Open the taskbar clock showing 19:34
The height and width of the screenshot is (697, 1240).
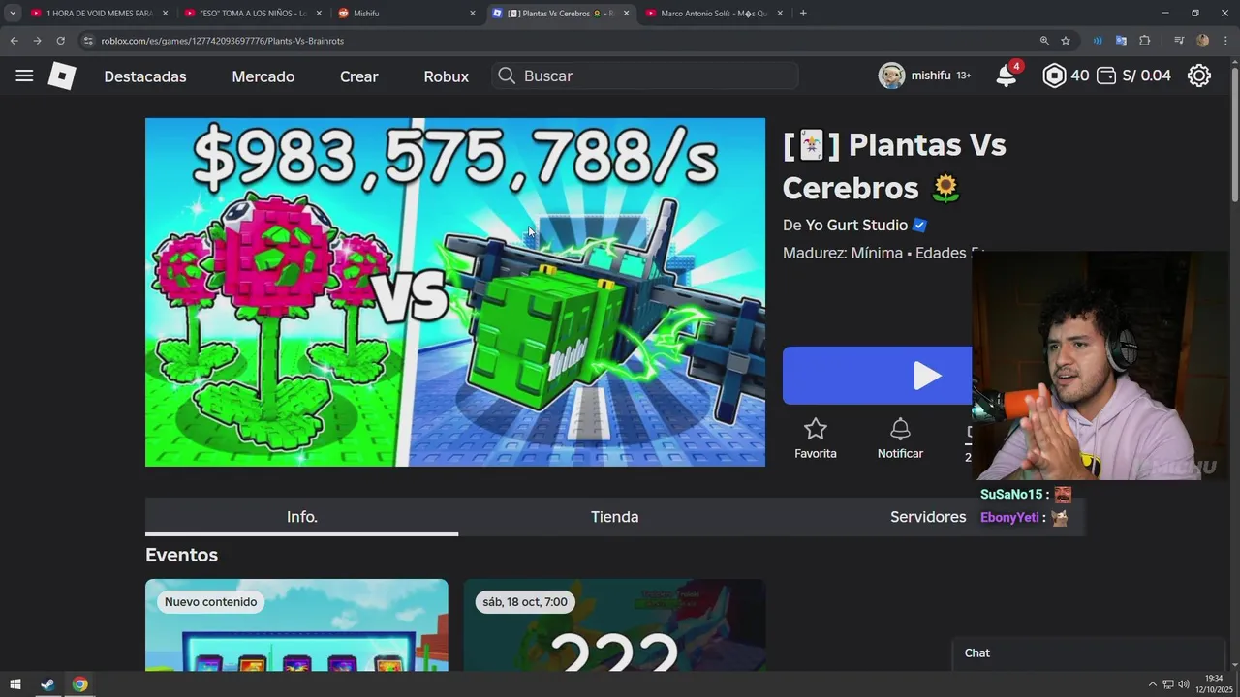[1214, 683]
